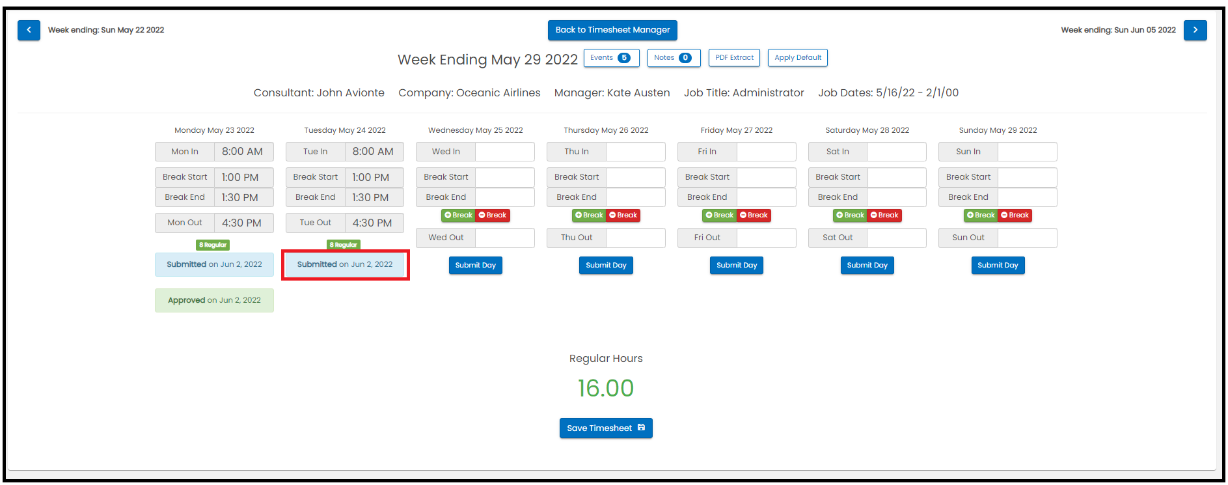Viewport: 1228px width, 485px height.
Task: Click the Thu Out time field
Action: [636, 238]
